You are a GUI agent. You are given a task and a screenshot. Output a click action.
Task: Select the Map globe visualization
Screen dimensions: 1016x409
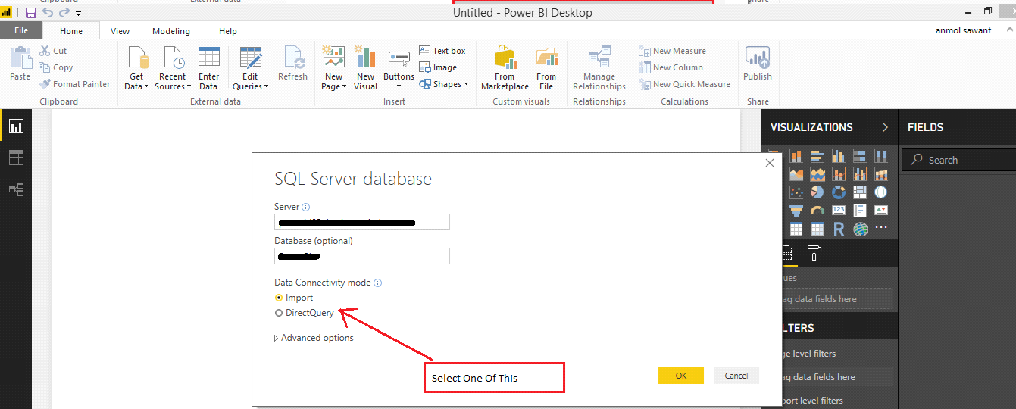881,192
